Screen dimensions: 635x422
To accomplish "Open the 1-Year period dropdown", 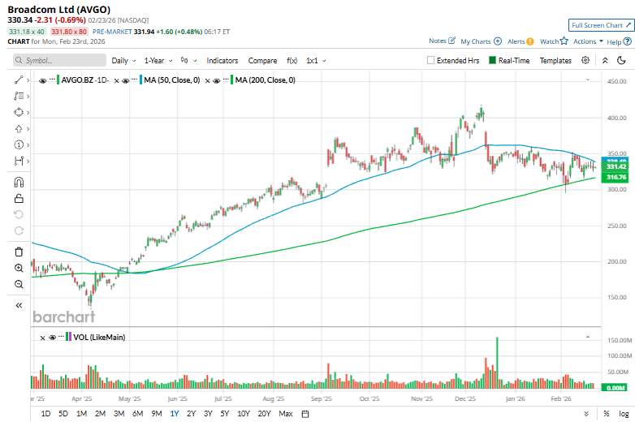I will click(x=158, y=60).
